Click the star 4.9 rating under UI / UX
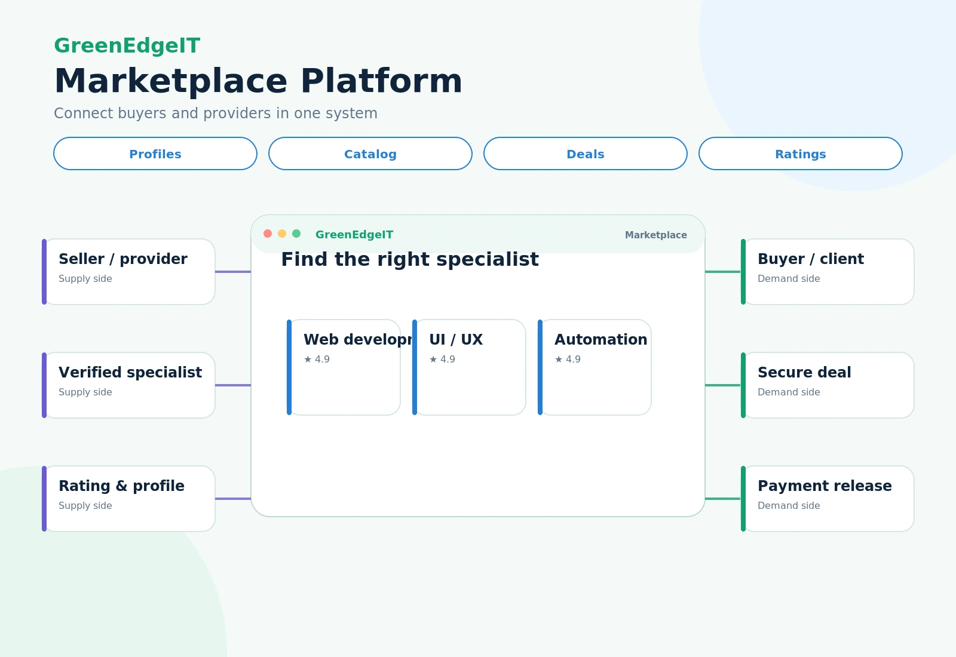Viewport: 956px width, 657px height. 442,359
